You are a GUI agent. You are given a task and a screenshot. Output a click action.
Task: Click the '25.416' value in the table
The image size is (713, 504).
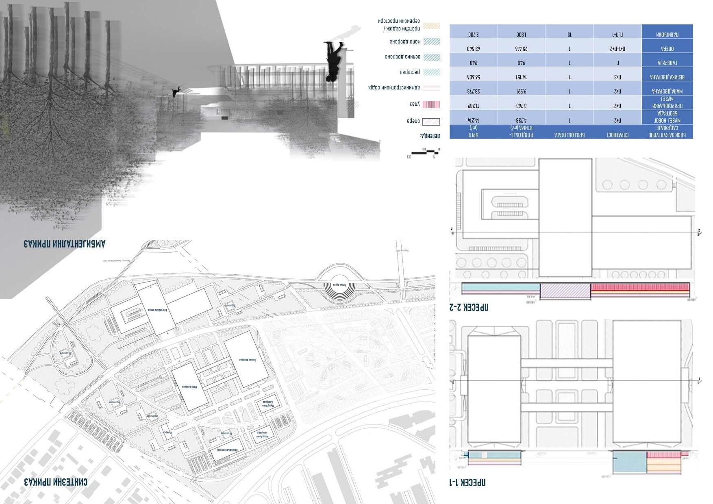pos(522,49)
